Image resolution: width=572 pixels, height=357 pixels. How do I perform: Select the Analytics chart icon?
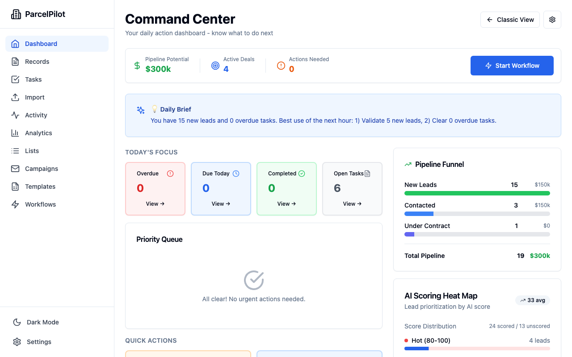(16, 133)
